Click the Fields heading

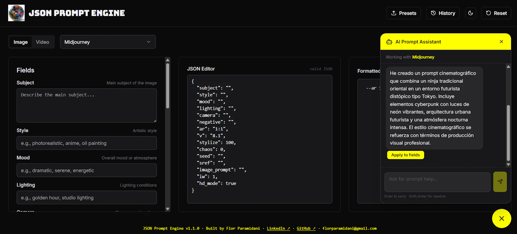pos(26,70)
